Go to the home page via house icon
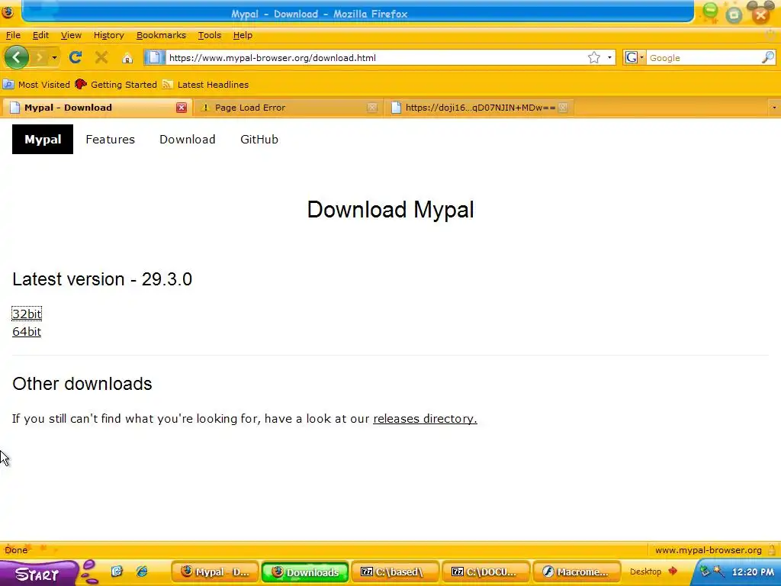 (127, 58)
